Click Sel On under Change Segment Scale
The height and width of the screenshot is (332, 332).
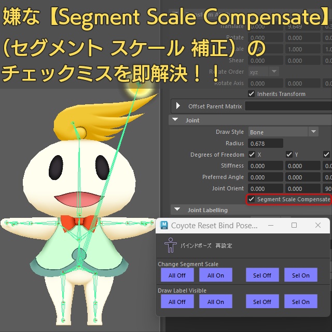(x=301, y=275)
